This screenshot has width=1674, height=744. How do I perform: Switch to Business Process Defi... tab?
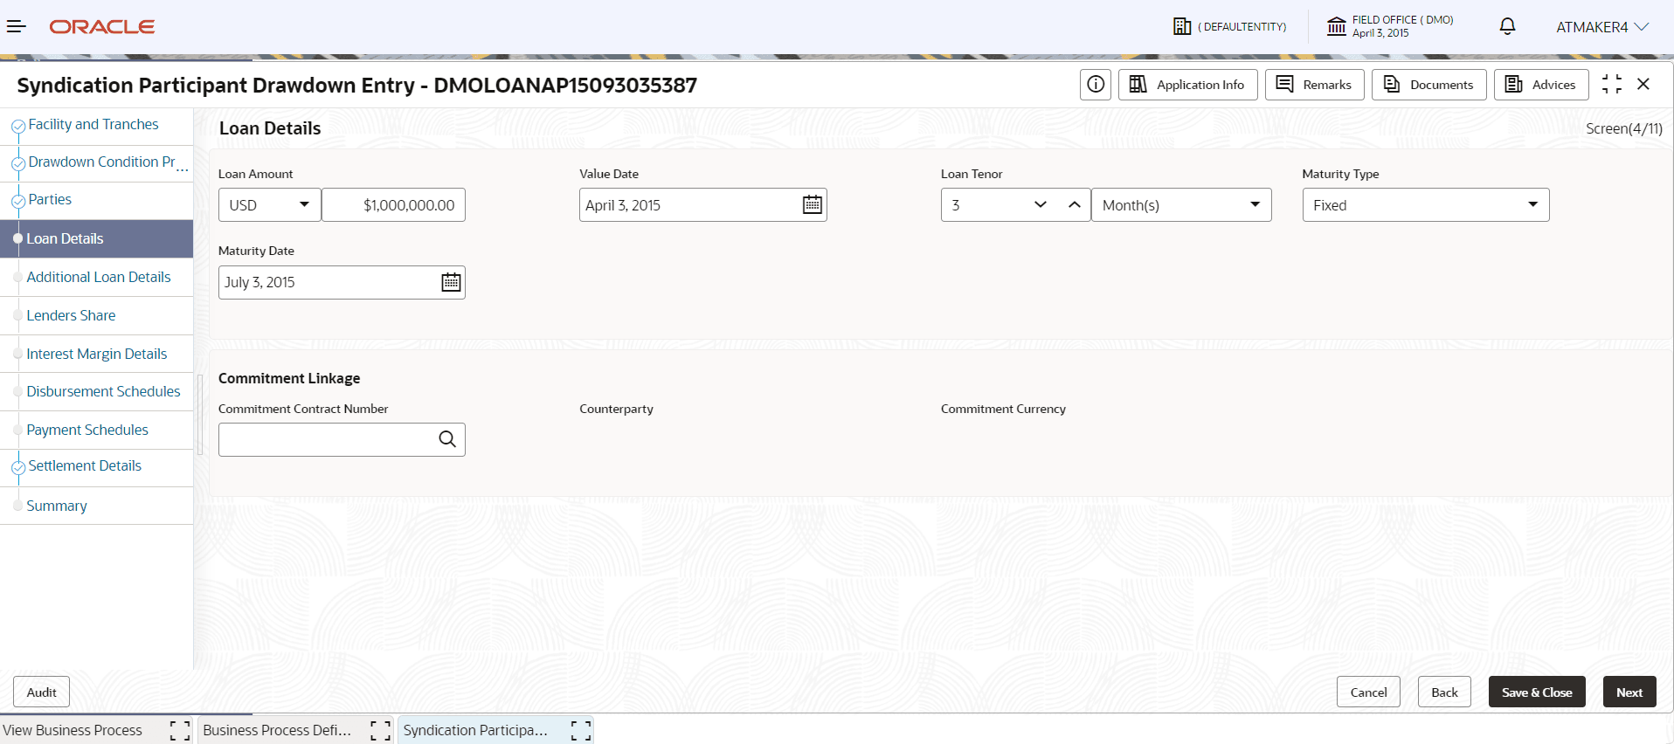click(277, 730)
